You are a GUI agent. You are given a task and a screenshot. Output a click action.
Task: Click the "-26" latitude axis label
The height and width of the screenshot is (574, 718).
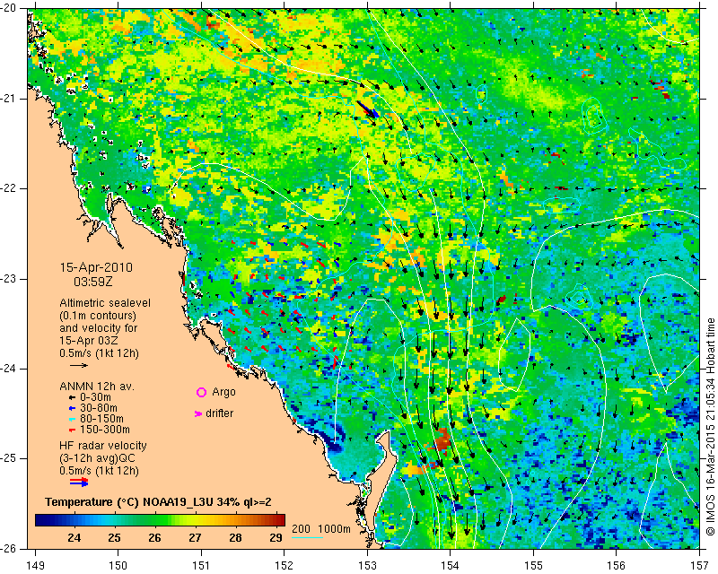pos(9,548)
